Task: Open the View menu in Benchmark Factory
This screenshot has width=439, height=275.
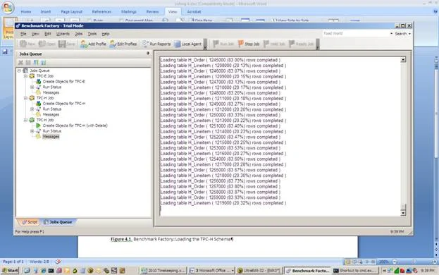Action: [x=35, y=34]
